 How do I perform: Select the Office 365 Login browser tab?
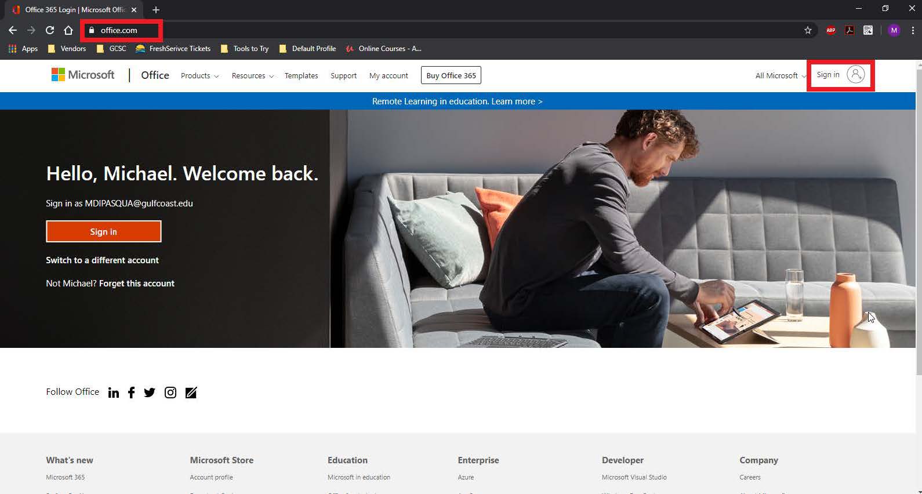[72, 10]
